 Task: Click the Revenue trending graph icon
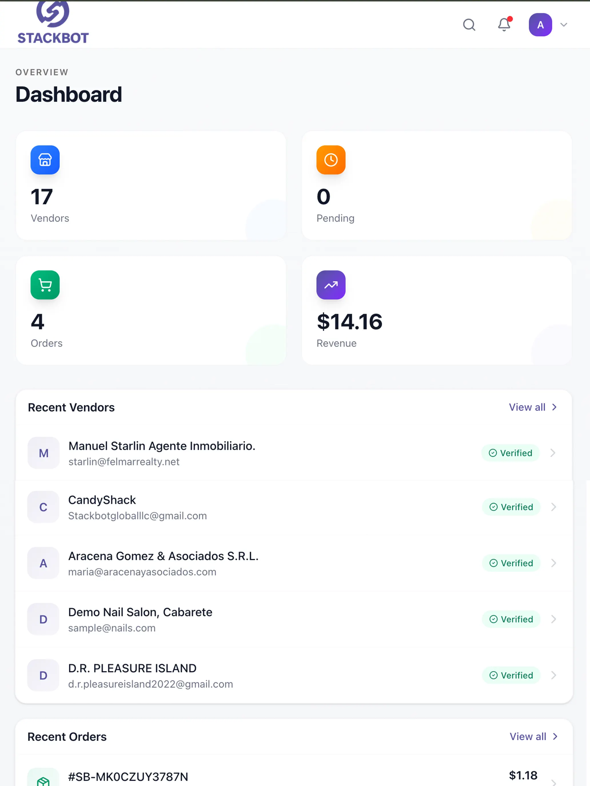coord(330,285)
